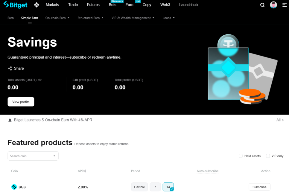Click the 24h profit (USDT) label
The image size is (289, 195).
pos(85,80)
